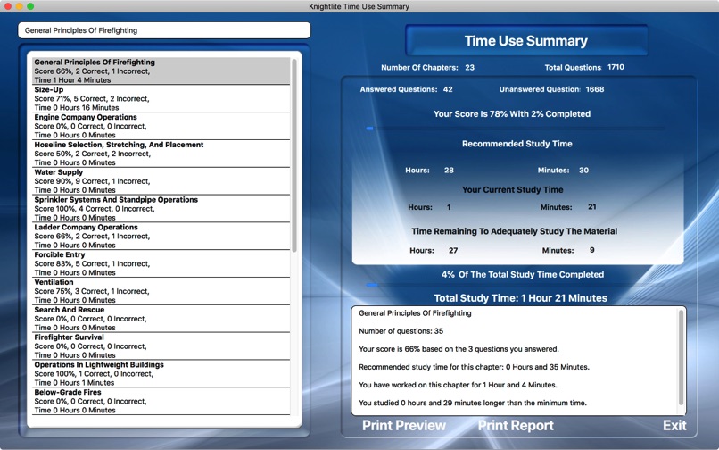Select the Ventilation chapter row
This screenshot has width=719, height=450.
161,291
